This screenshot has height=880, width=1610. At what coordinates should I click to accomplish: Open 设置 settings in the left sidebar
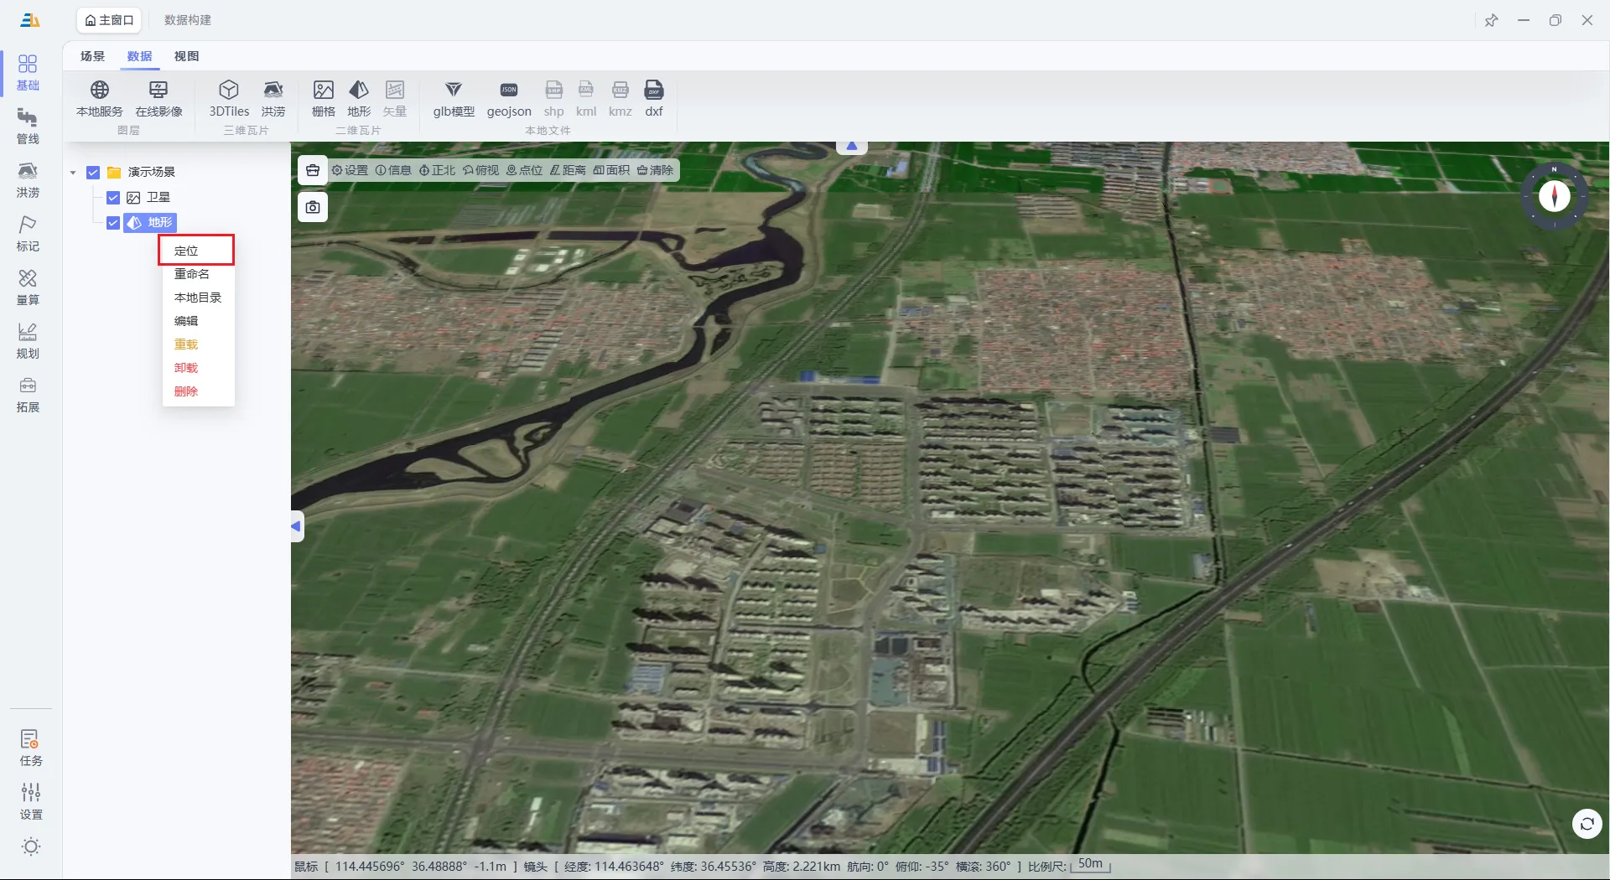tap(31, 802)
